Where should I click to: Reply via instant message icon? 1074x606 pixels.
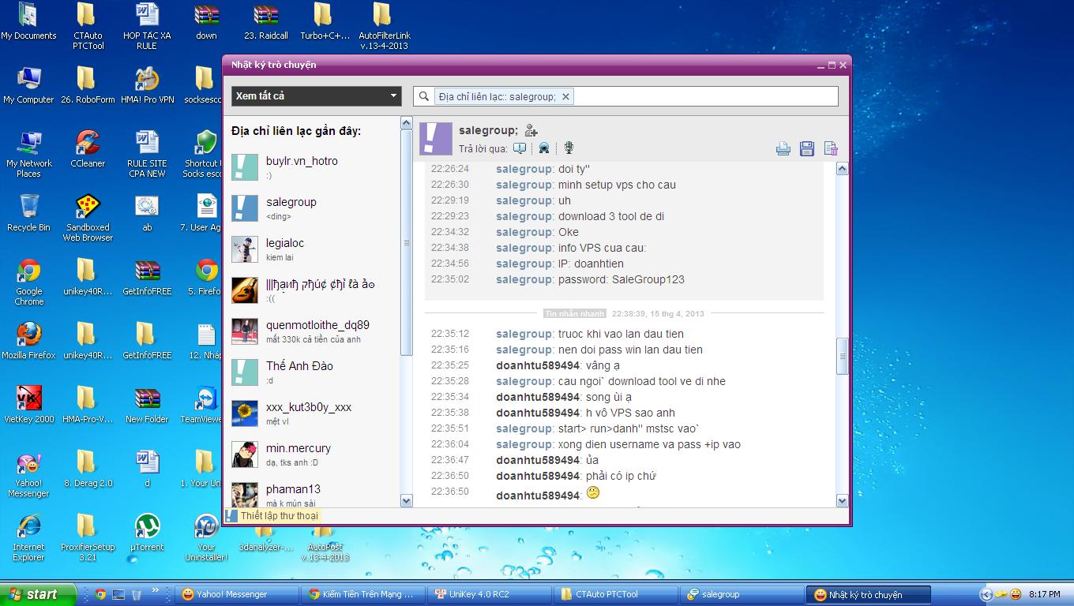click(x=520, y=148)
